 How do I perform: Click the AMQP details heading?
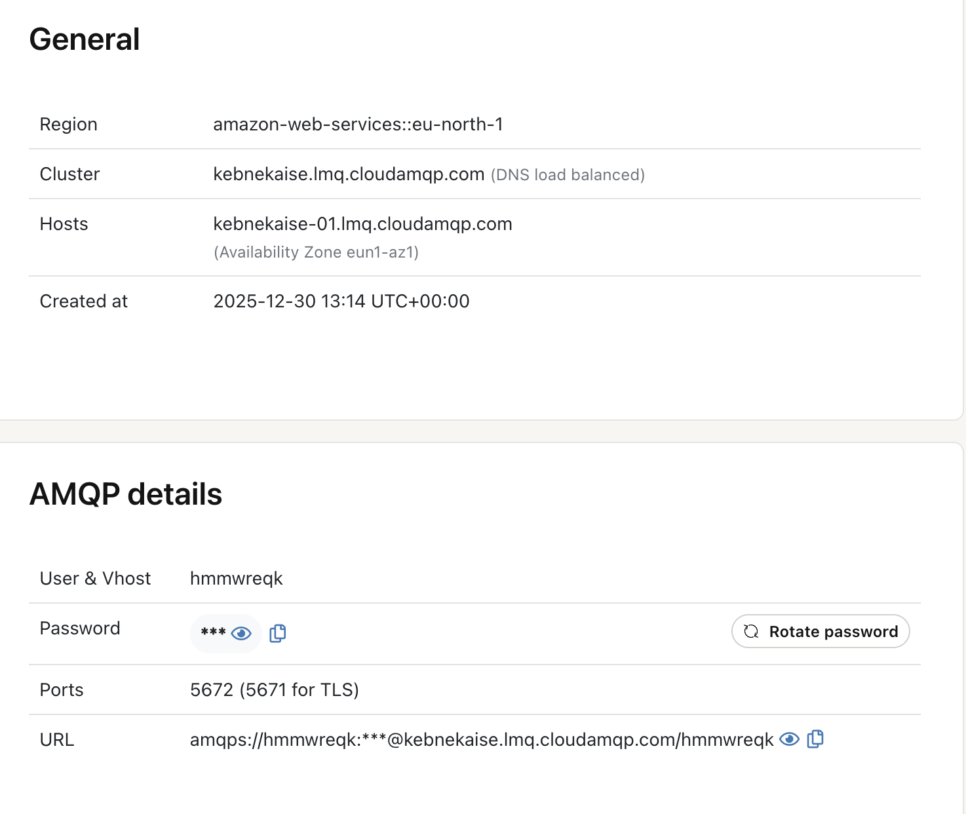(x=126, y=494)
